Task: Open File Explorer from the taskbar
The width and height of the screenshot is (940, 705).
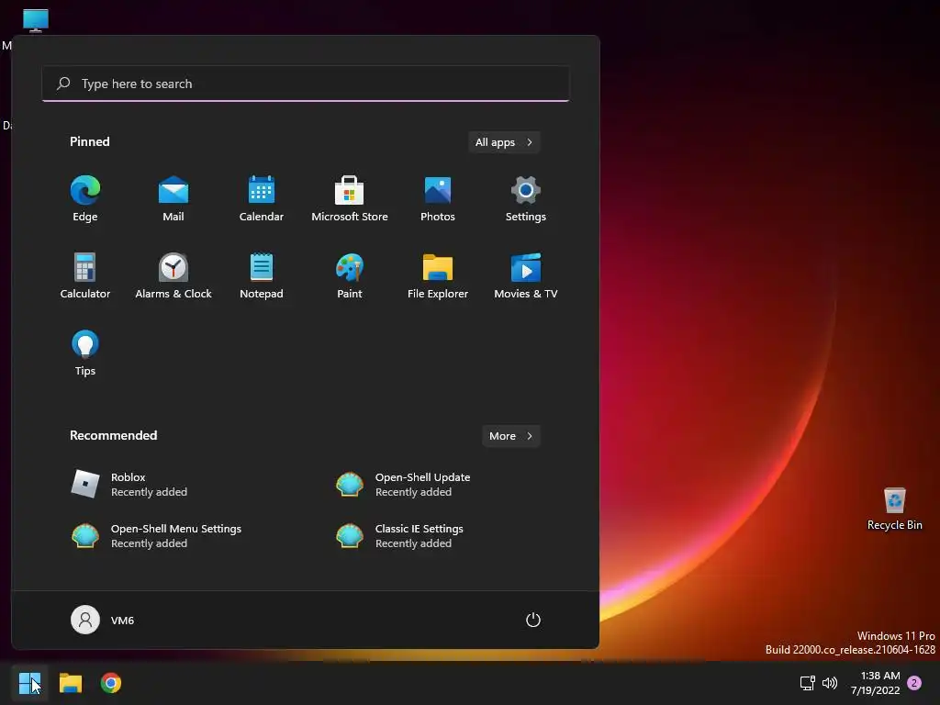Action: (70, 683)
